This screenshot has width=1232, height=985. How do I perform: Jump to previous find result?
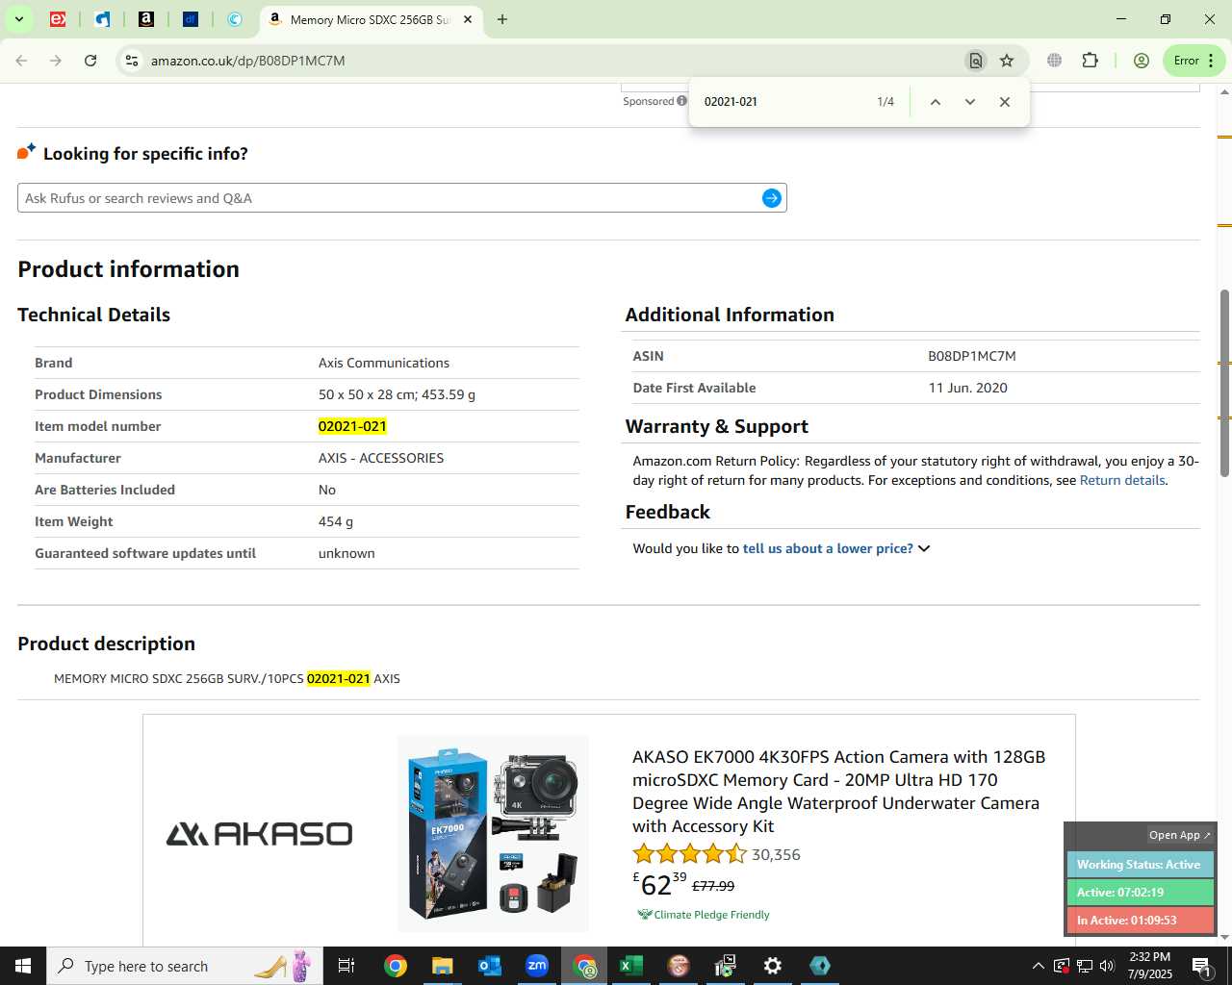pos(935,102)
